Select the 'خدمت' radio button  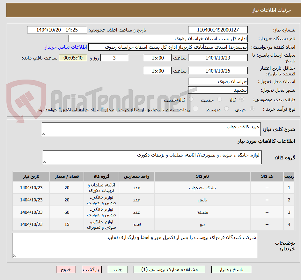(x=219, y=99)
